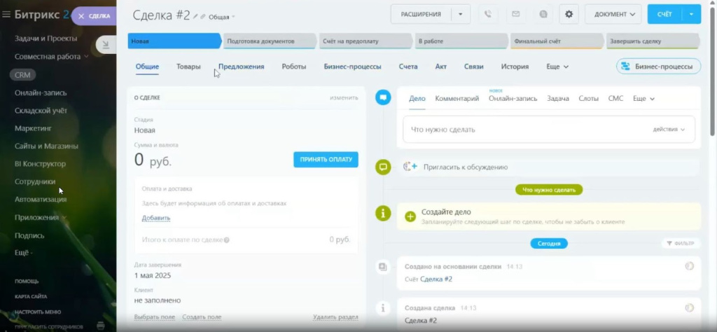Expand the Документ dropdown
Viewport: 717px width, 332px height.
coord(613,14)
